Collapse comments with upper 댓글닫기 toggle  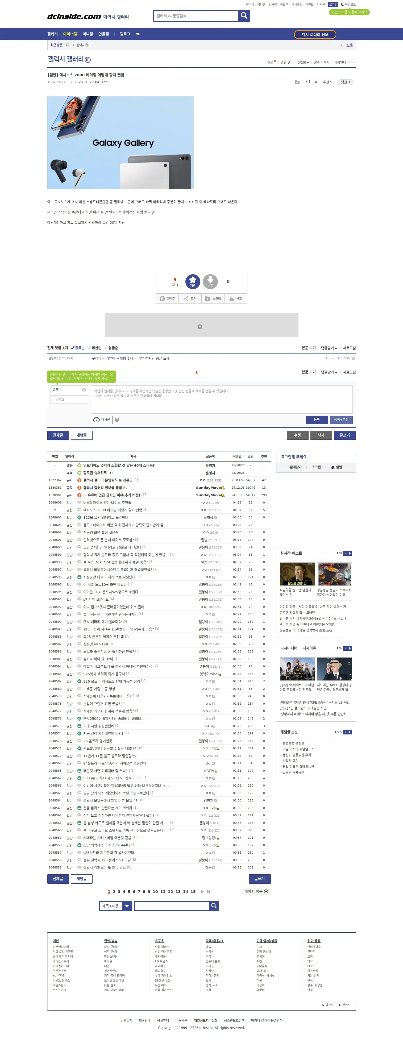point(329,348)
